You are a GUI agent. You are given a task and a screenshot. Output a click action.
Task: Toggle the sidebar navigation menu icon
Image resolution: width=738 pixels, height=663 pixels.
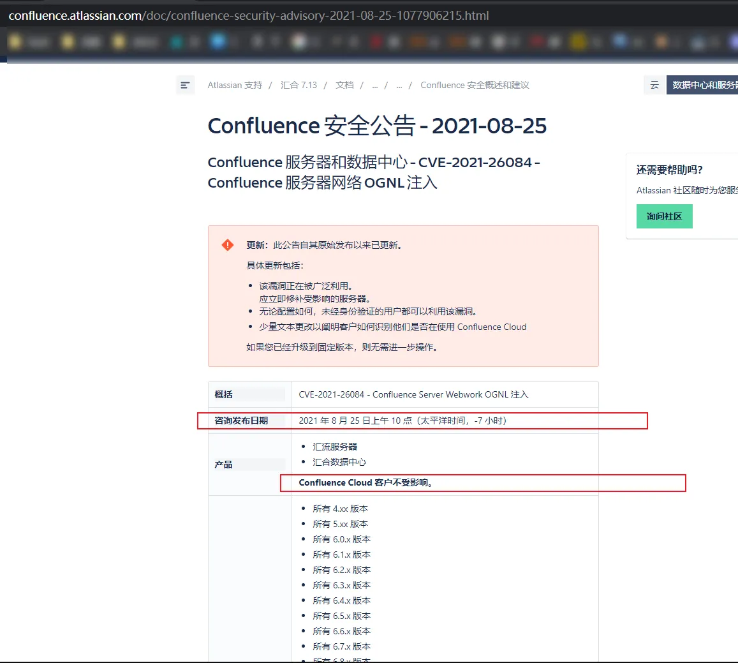(185, 85)
